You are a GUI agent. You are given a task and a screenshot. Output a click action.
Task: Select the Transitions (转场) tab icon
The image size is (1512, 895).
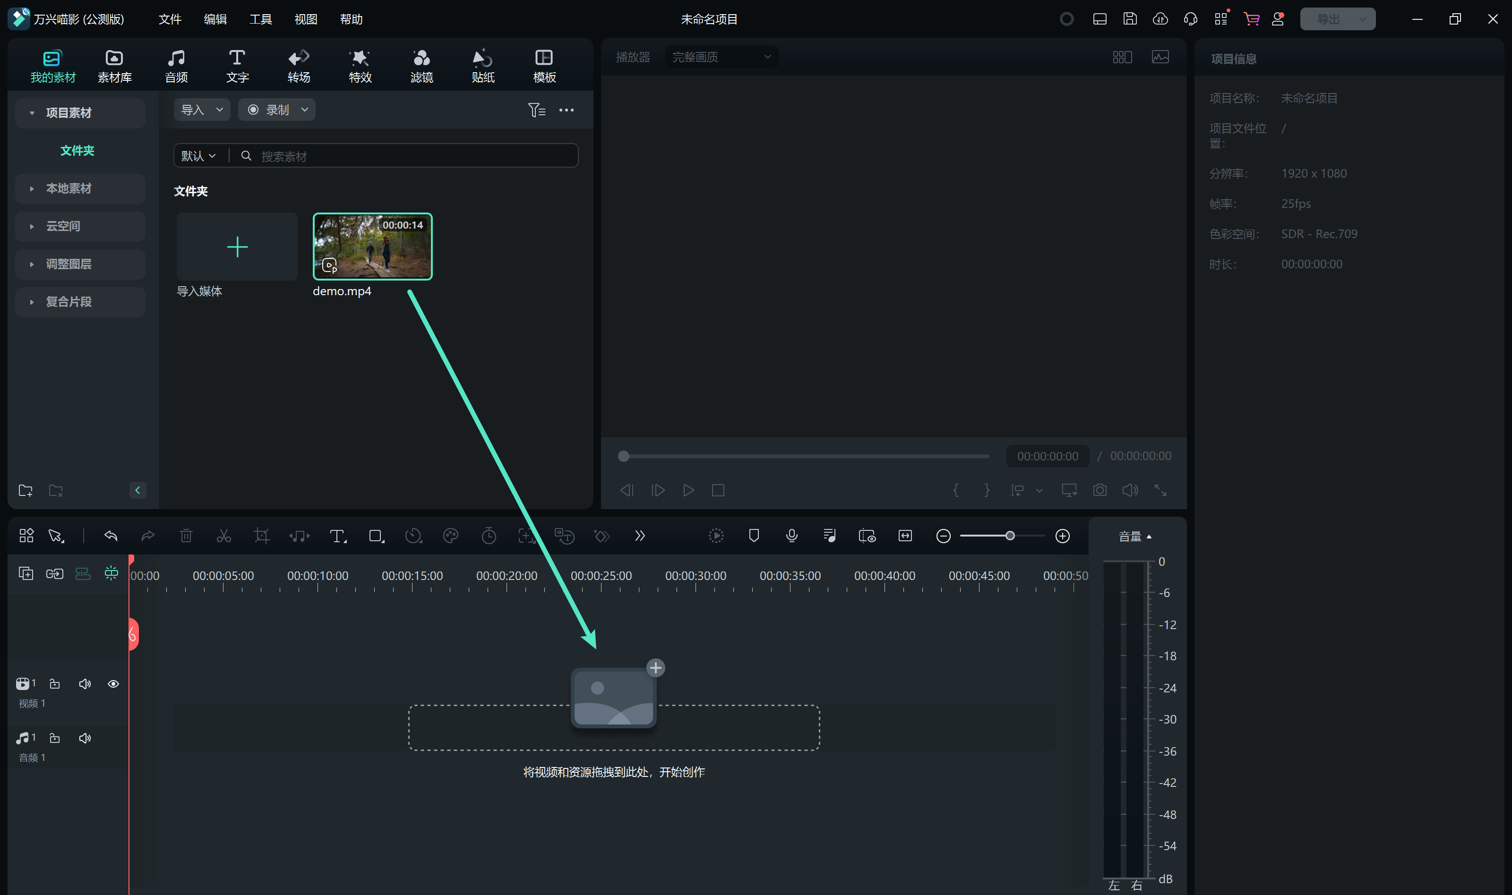(x=299, y=58)
